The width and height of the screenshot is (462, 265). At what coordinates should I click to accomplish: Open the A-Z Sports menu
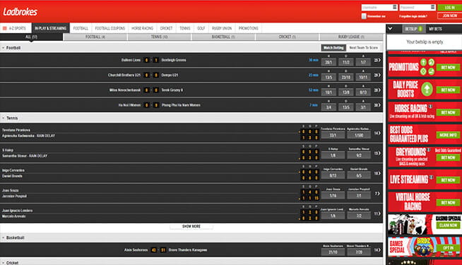coord(16,28)
